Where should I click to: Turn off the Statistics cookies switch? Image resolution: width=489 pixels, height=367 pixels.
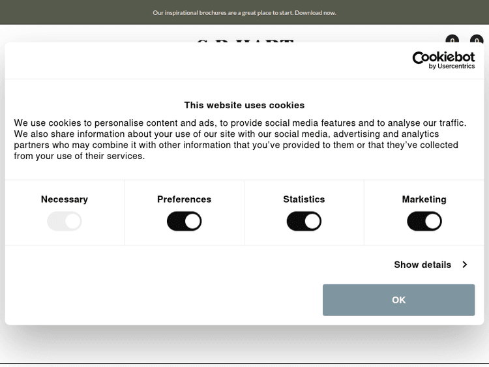click(304, 222)
